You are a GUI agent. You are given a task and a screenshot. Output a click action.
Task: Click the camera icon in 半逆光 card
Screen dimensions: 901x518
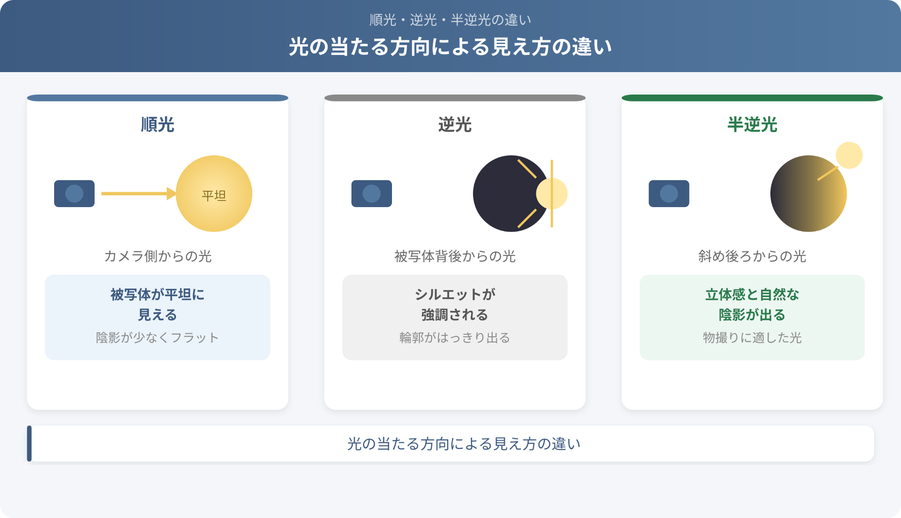[x=669, y=193]
